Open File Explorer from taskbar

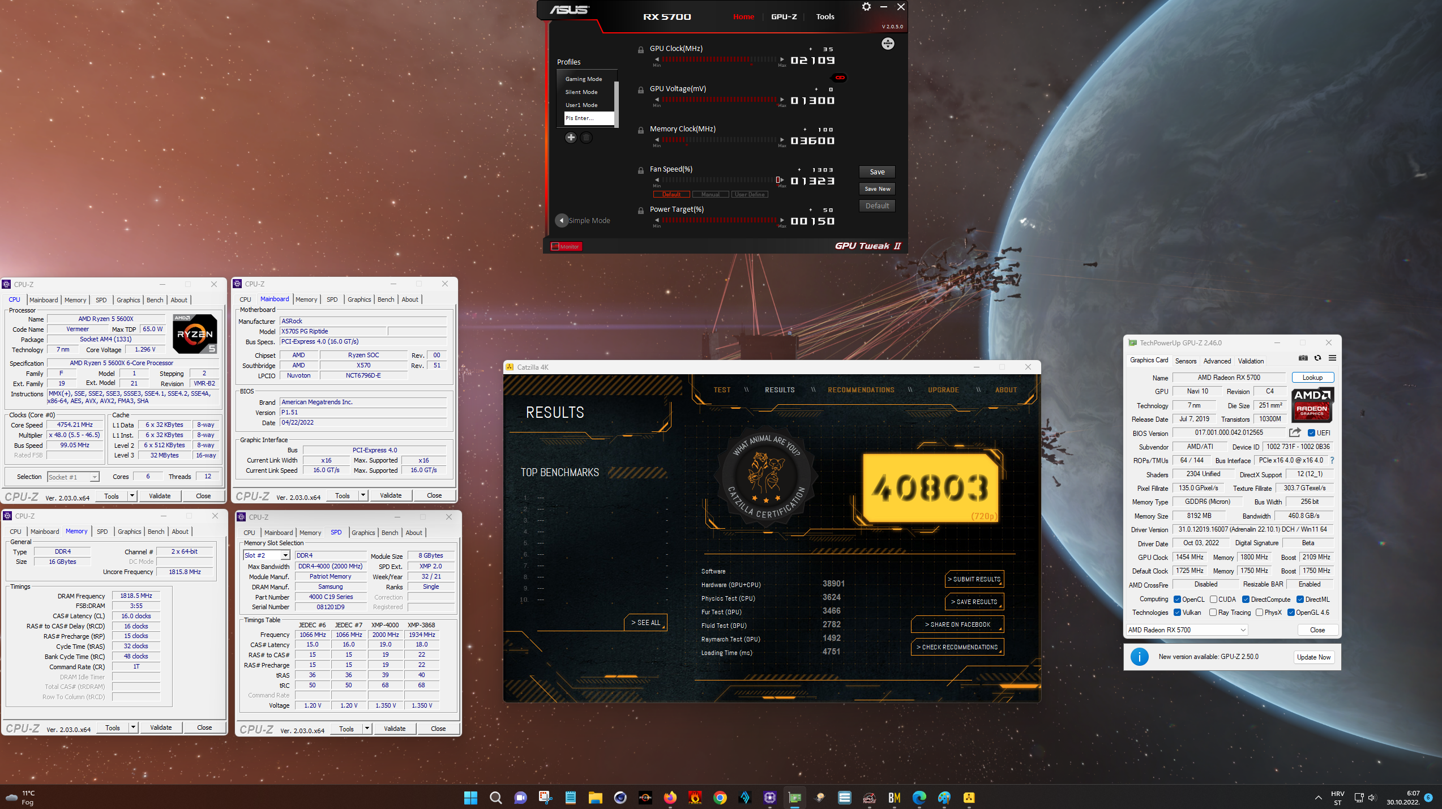(595, 798)
